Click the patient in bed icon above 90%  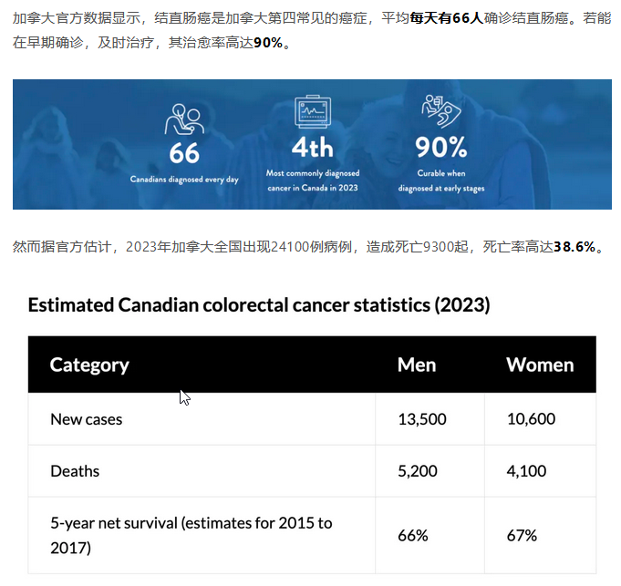coord(441,112)
